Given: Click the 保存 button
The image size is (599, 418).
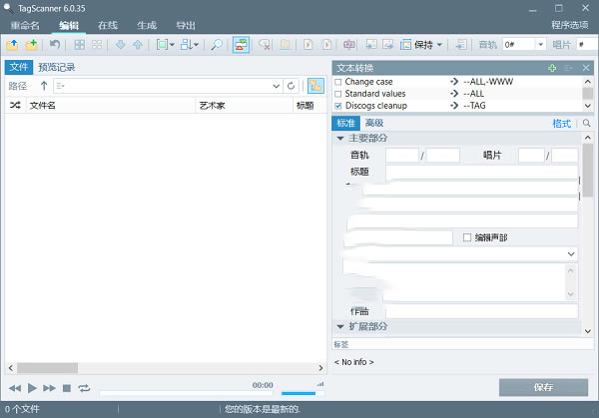Looking at the screenshot, I should coord(543,387).
